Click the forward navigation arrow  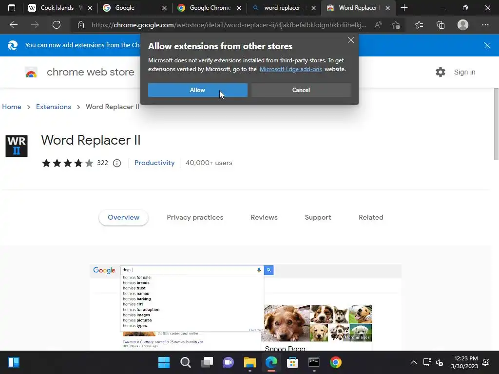click(35, 25)
